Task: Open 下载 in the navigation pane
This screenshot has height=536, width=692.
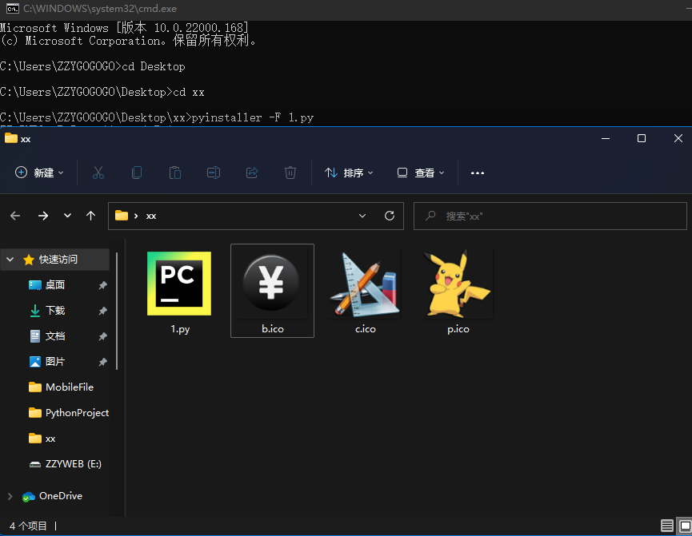Action: tap(54, 310)
